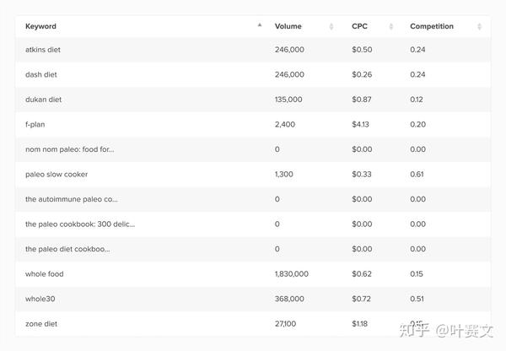Click the Volume column sort arrows
The height and width of the screenshot is (351, 506).
coord(331,26)
